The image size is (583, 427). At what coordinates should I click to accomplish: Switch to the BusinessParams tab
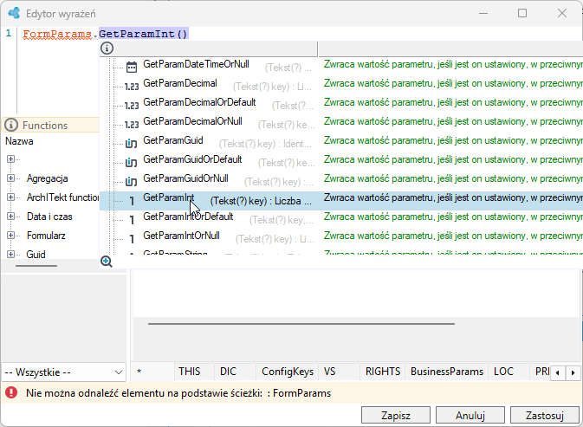[x=446, y=372]
